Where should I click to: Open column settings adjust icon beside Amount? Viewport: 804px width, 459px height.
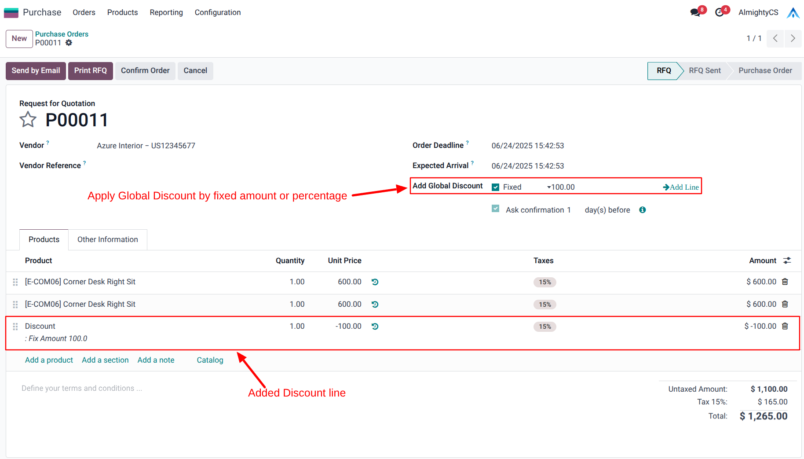tap(787, 261)
